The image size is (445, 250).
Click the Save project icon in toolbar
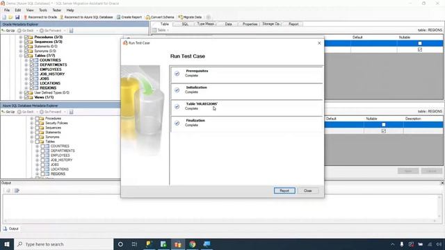(x=17, y=17)
